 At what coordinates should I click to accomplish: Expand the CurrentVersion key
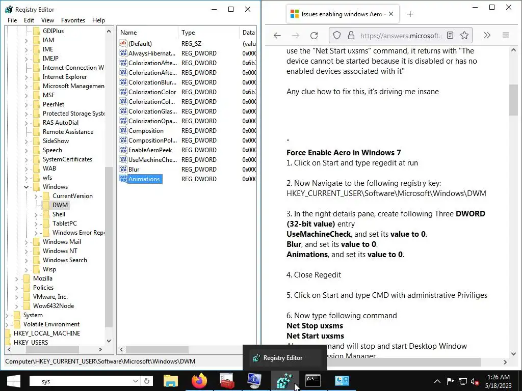click(x=36, y=196)
